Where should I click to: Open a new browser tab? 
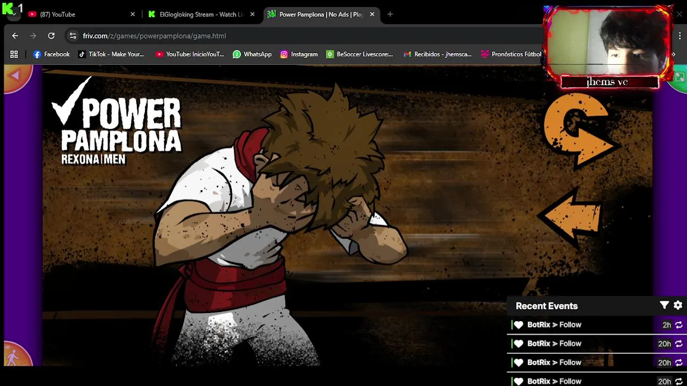390,14
